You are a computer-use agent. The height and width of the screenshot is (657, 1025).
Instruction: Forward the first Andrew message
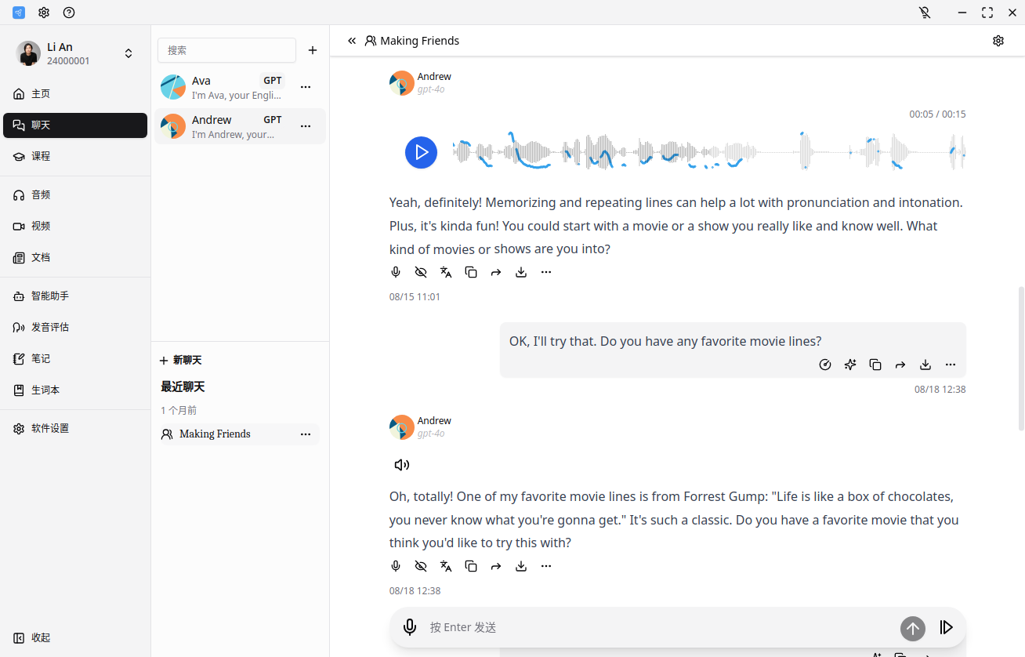(x=496, y=272)
